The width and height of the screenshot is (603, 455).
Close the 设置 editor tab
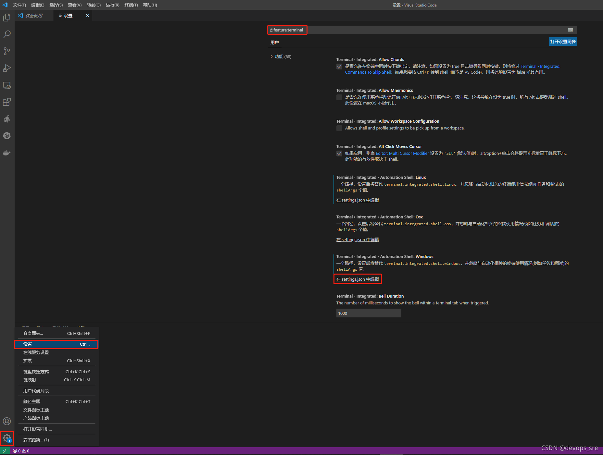(88, 16)
